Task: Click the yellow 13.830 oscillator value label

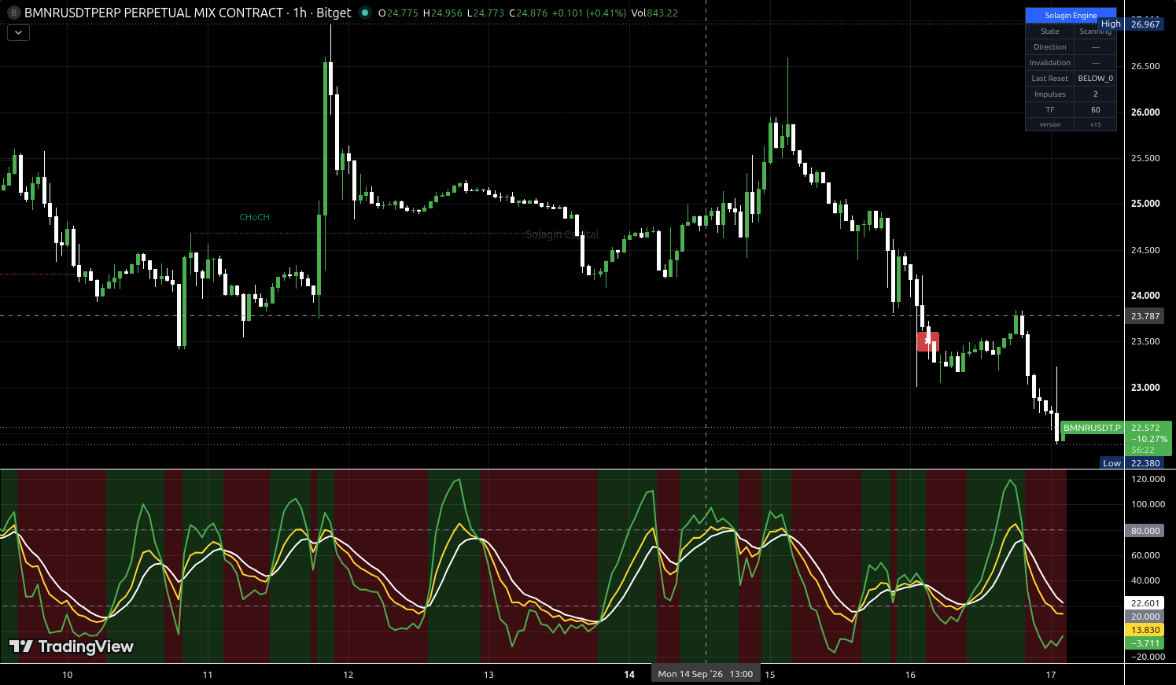Action: 1145,630
